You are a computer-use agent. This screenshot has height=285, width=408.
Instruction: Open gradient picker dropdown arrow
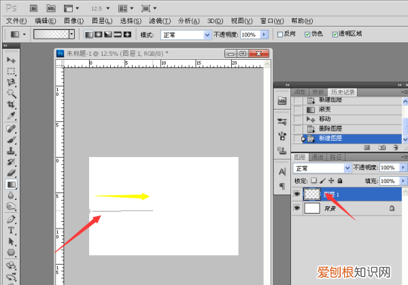pos(71,35)
